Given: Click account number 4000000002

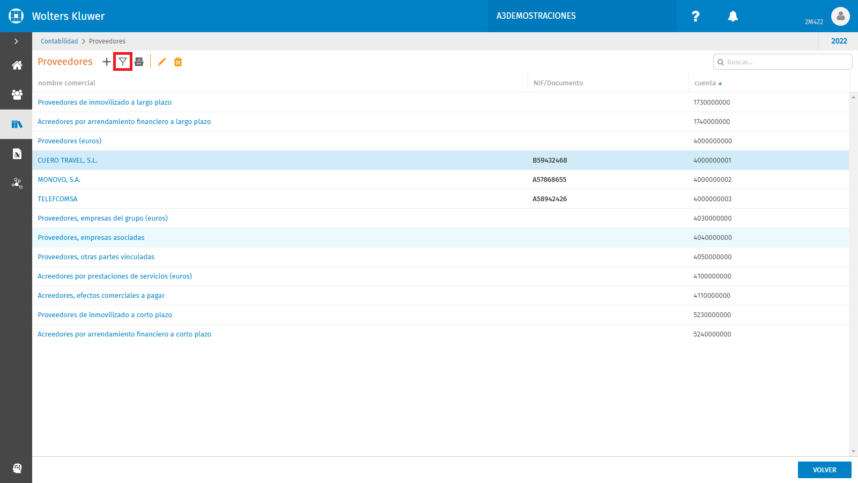Looking at the screenshot, I should point(712,180).
